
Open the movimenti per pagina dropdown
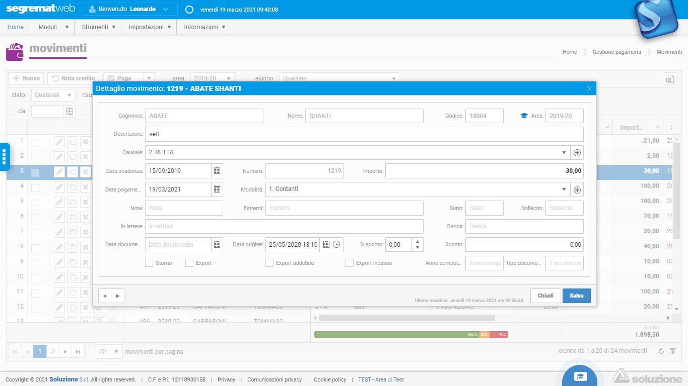click(109, 351)
